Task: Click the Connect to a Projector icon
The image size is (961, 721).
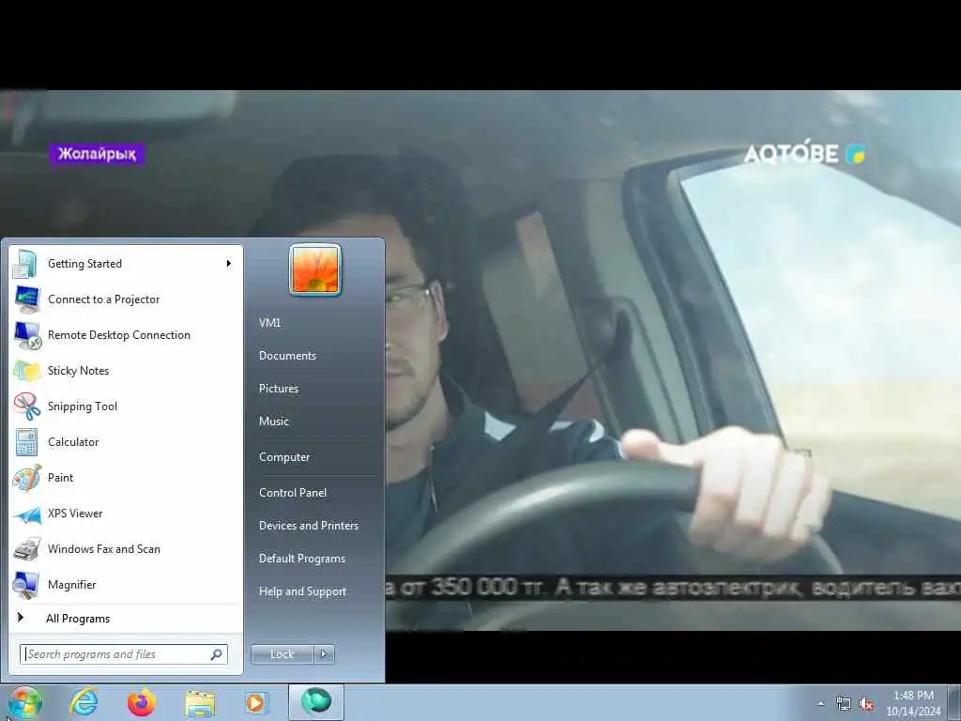Action: pos(27,299)
